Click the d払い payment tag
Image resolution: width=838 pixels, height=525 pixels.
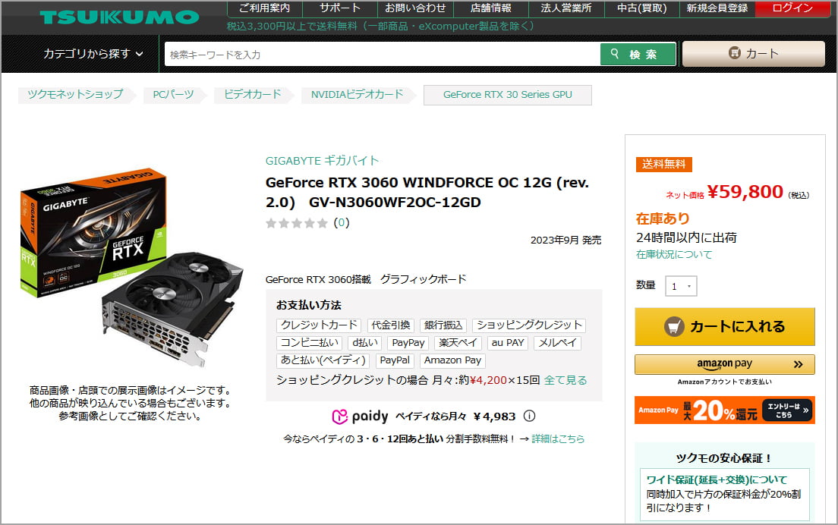tap(366, 343)
